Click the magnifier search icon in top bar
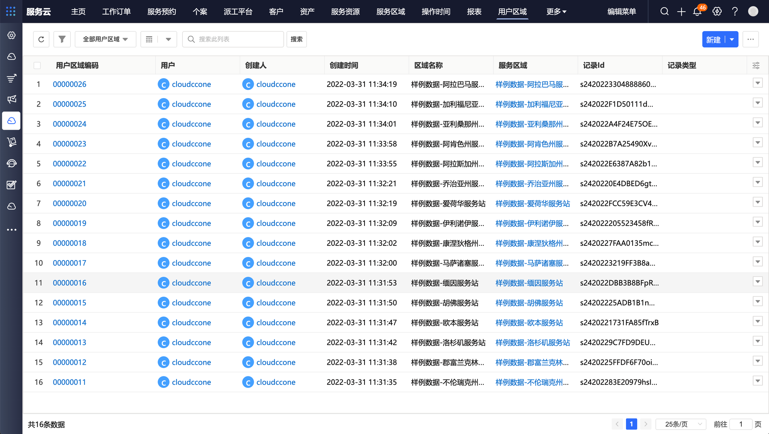Screen dimensions: 769x434 (664, 12)
